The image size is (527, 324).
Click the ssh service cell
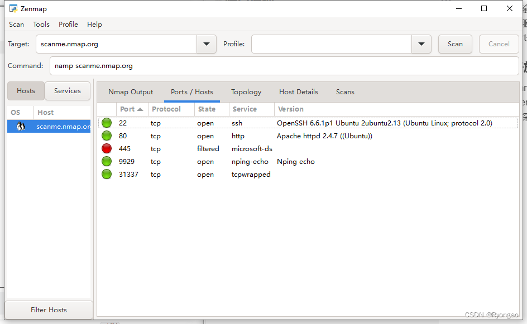tap(237, 123)
